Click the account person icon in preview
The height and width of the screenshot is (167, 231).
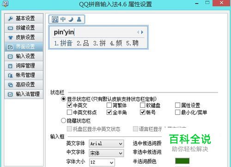point(79,19)
